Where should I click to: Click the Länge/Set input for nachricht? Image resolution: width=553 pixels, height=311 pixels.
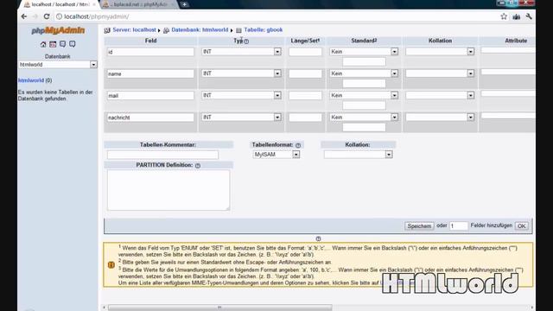click(x=305, y=117)
